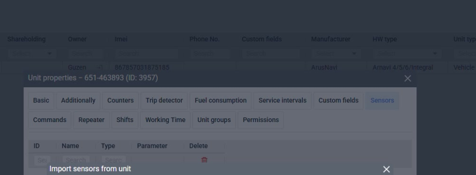Open the Manufacturer filter dropdown
The width and height of the screenshot is (476, 175).
[336, 54]
